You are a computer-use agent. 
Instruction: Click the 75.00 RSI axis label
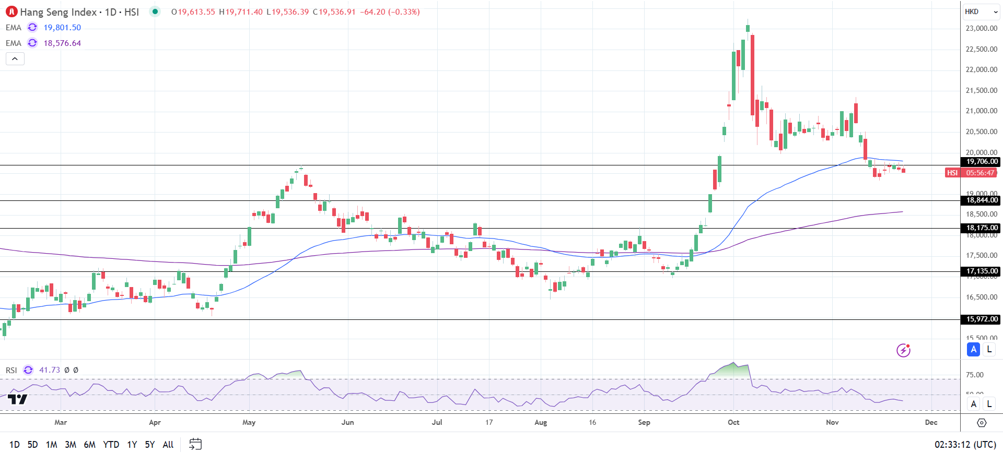[975, 375]
